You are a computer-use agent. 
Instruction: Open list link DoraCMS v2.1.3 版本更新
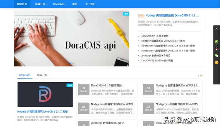(x=168, y=46)
